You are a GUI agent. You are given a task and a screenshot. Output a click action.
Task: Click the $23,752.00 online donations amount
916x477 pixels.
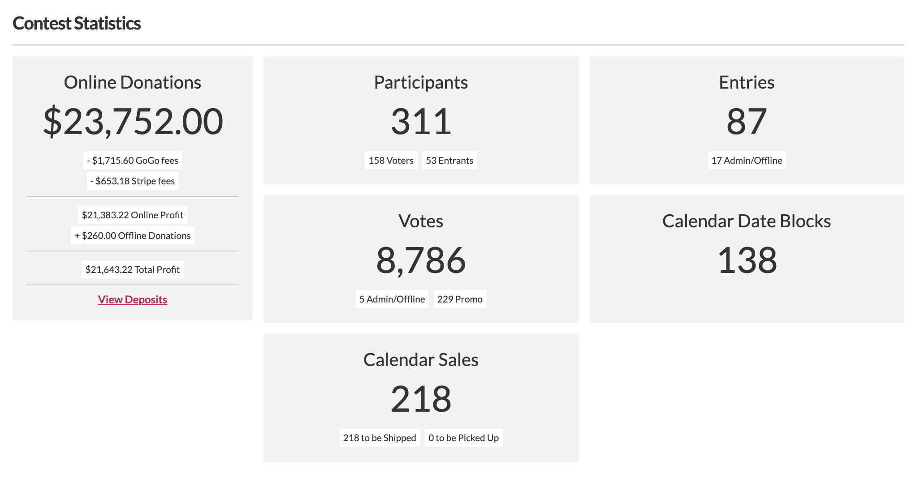(x=133, y=121)
